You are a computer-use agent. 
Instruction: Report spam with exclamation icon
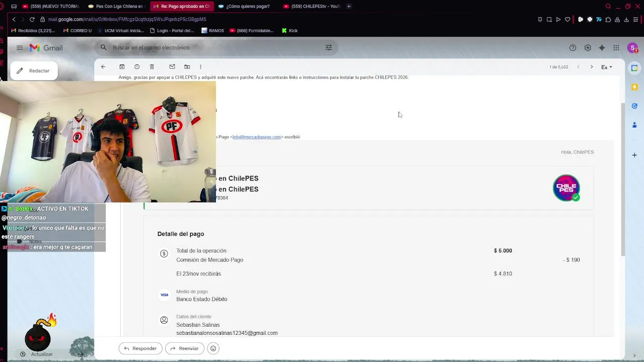click(137, 66)
